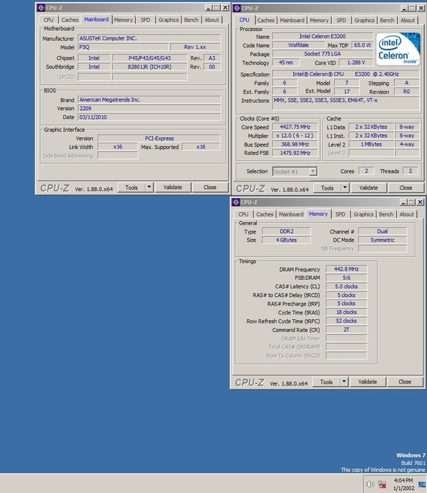Image resolution: width=427 pixels, height=493 pixels.
Task: Click the PCI-Express version field
Action: coord(159,138)
